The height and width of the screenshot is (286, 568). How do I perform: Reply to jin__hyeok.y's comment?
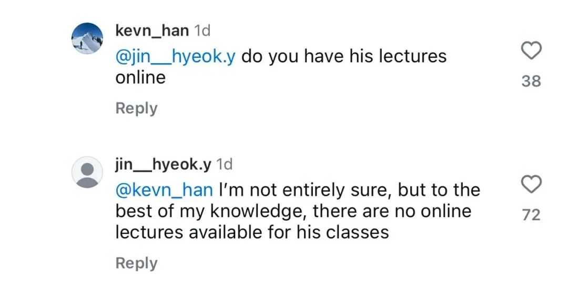point(136,263)
